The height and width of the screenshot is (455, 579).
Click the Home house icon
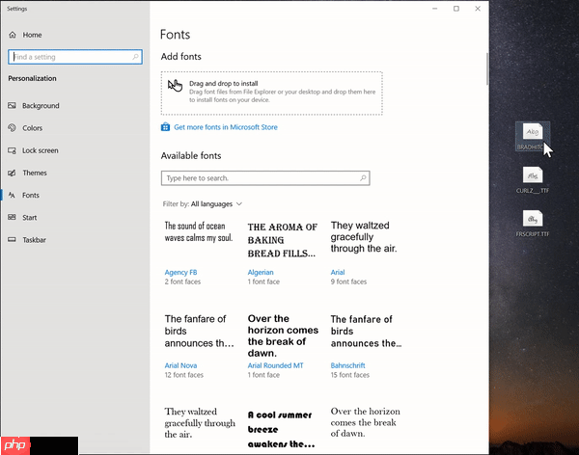pyautogui.click(x=13, y=35)
